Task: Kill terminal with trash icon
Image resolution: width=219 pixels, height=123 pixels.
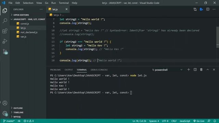Action: pyautogui.click(x=201, y=70)
